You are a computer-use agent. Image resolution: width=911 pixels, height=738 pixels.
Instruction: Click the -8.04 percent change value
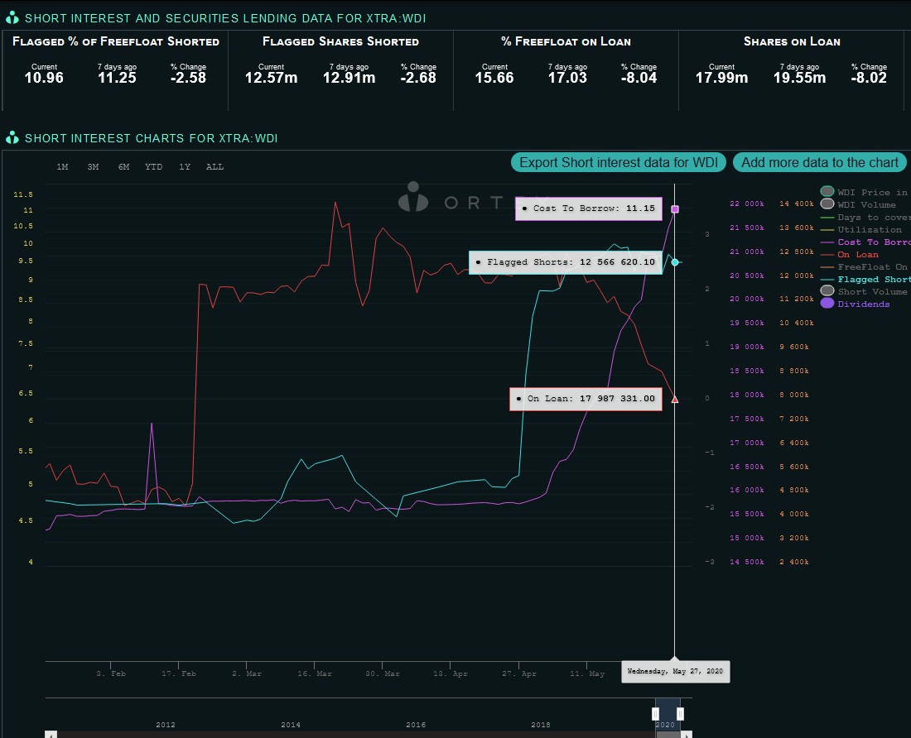click(x=639, y=78)
